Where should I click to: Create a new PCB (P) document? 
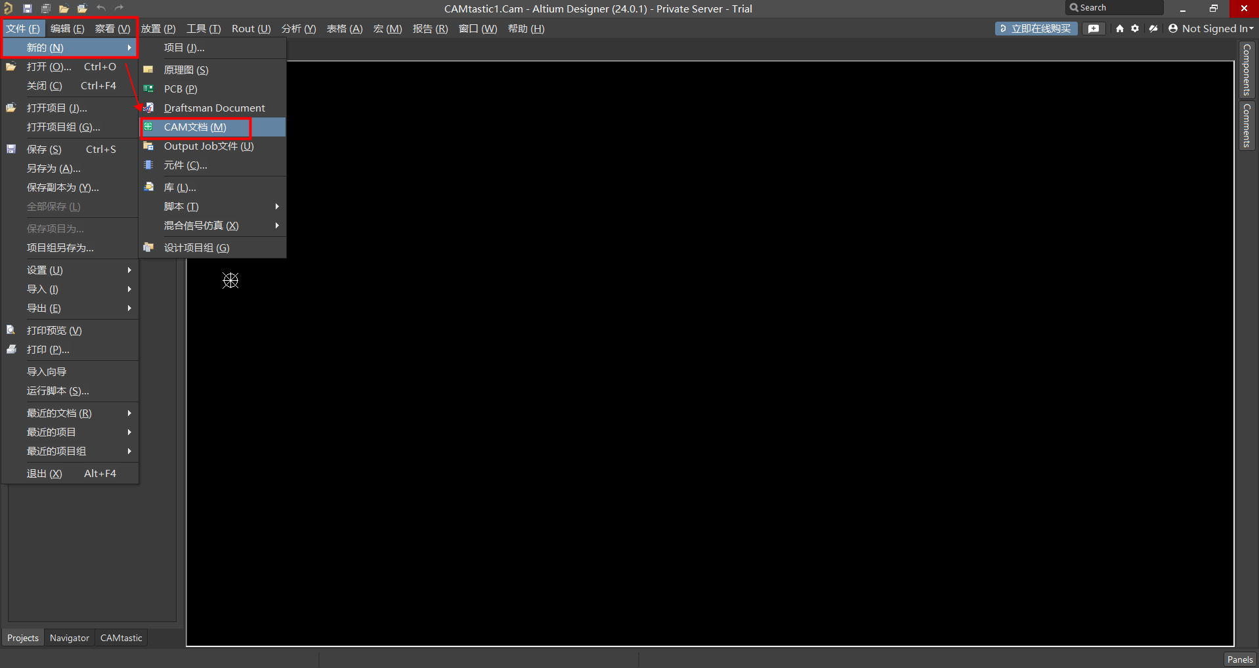click(x=181, y=89)
